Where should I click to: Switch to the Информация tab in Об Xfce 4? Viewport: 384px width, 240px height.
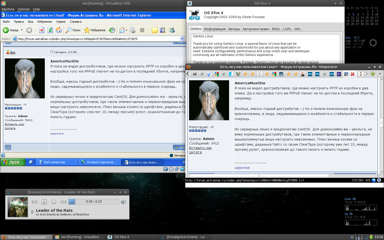pos(215,29)
